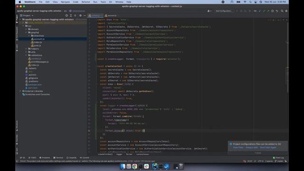The height and width of the screenshot is (171, 304).
Task: Open the Project tool window side tab
Action: 17,19
